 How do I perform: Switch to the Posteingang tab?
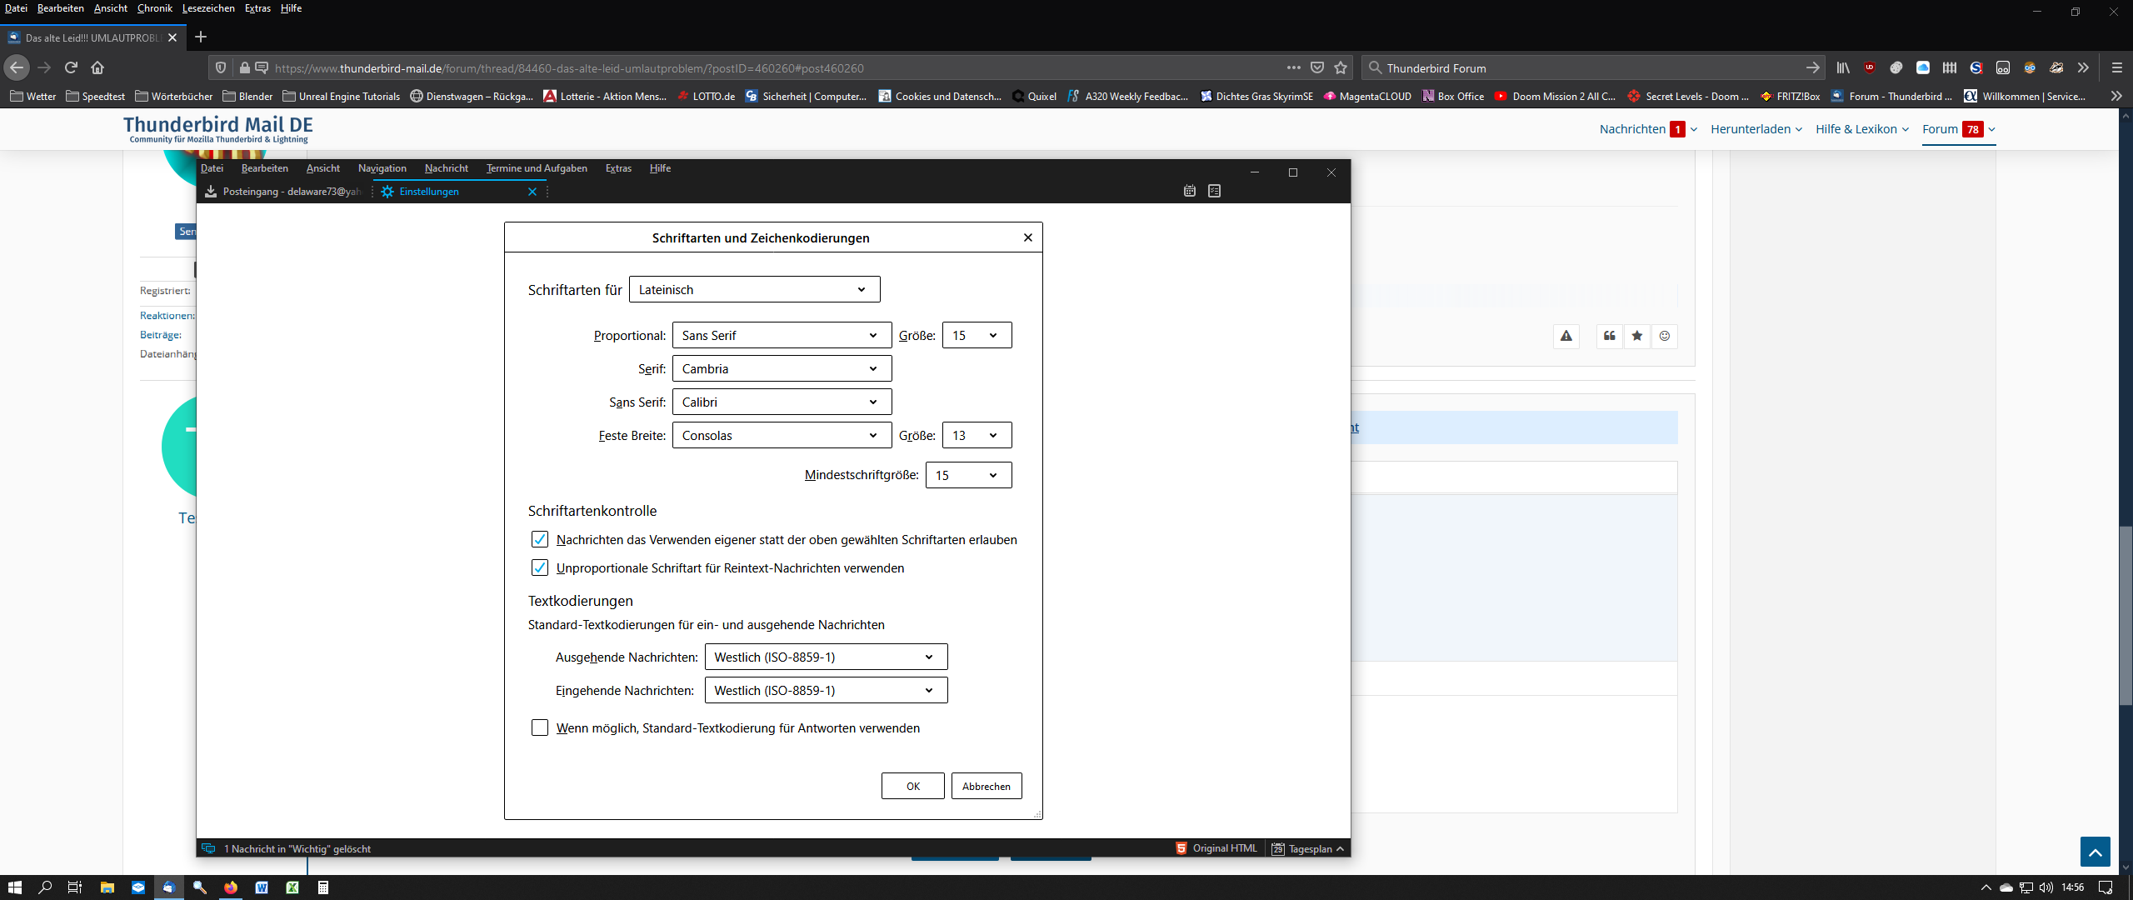tap(283, 192)
